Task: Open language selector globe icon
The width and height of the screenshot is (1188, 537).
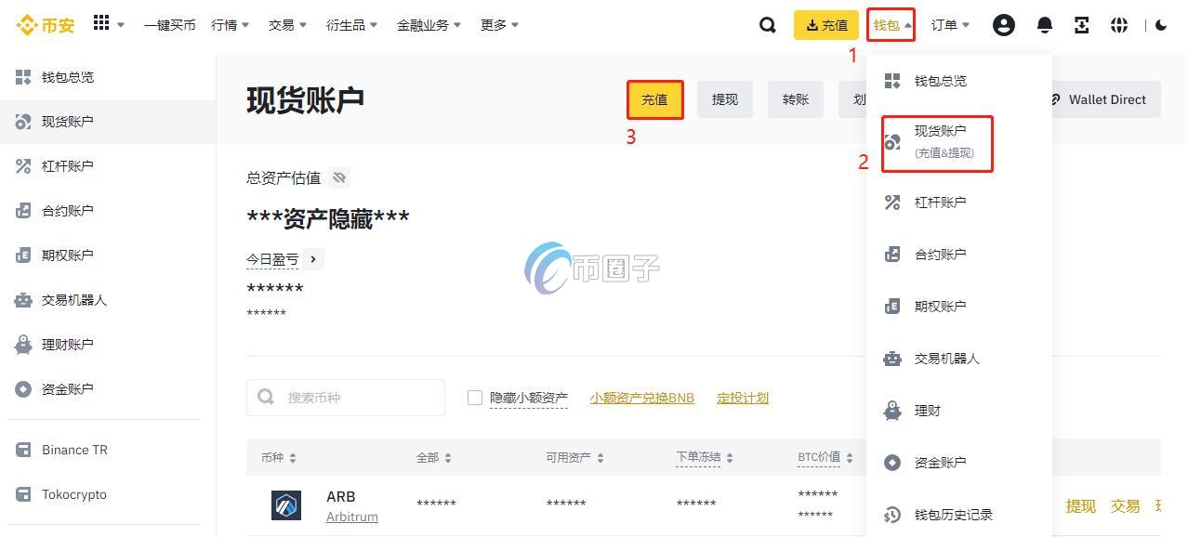Action: pos(1118,25)
